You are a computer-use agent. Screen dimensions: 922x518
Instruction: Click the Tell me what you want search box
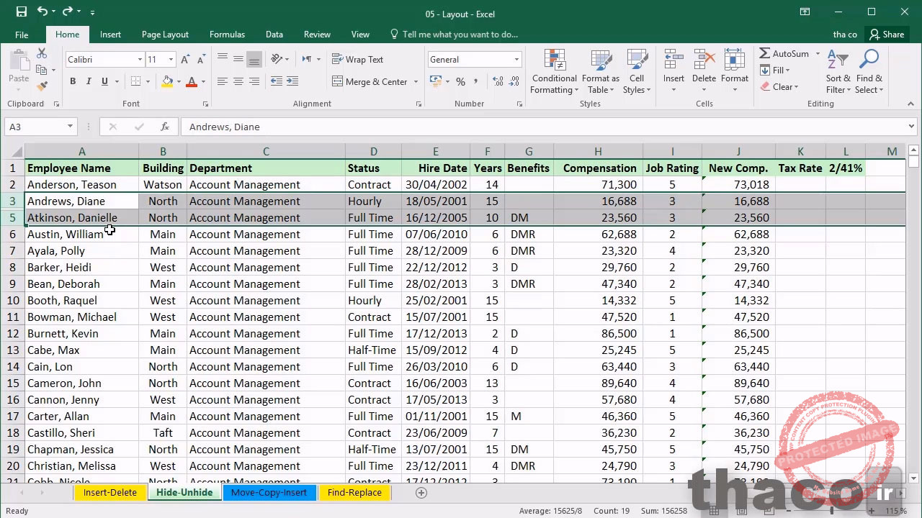(454, 35)
